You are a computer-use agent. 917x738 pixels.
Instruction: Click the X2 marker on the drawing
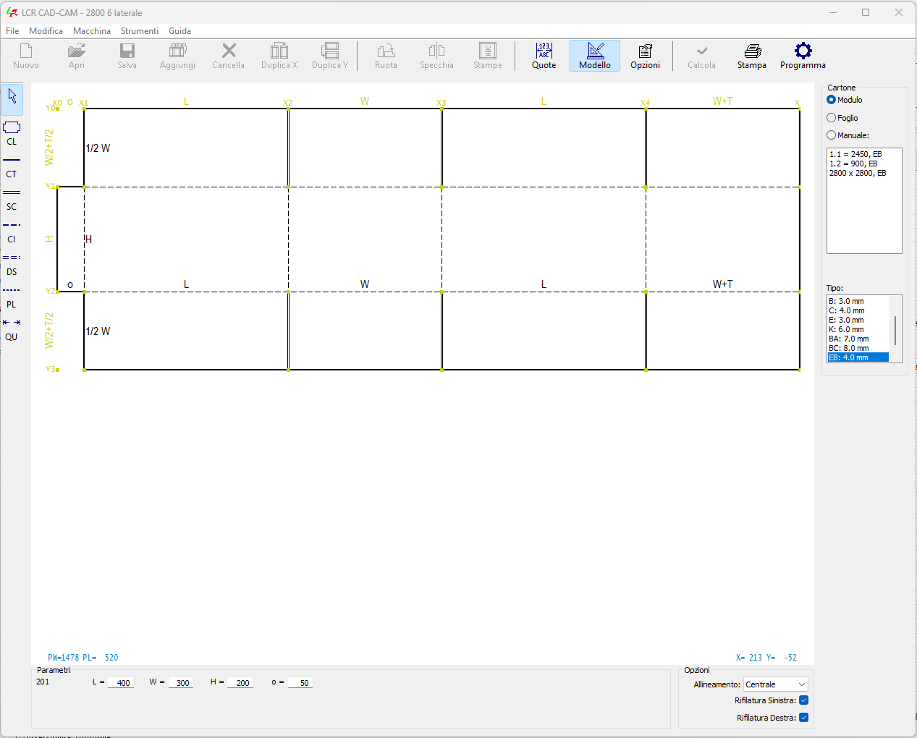(288, 103)
